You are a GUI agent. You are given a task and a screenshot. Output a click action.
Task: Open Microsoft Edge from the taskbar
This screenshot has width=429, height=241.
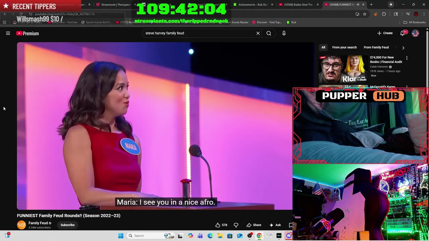pyautogui.click(x=210, y=236)
